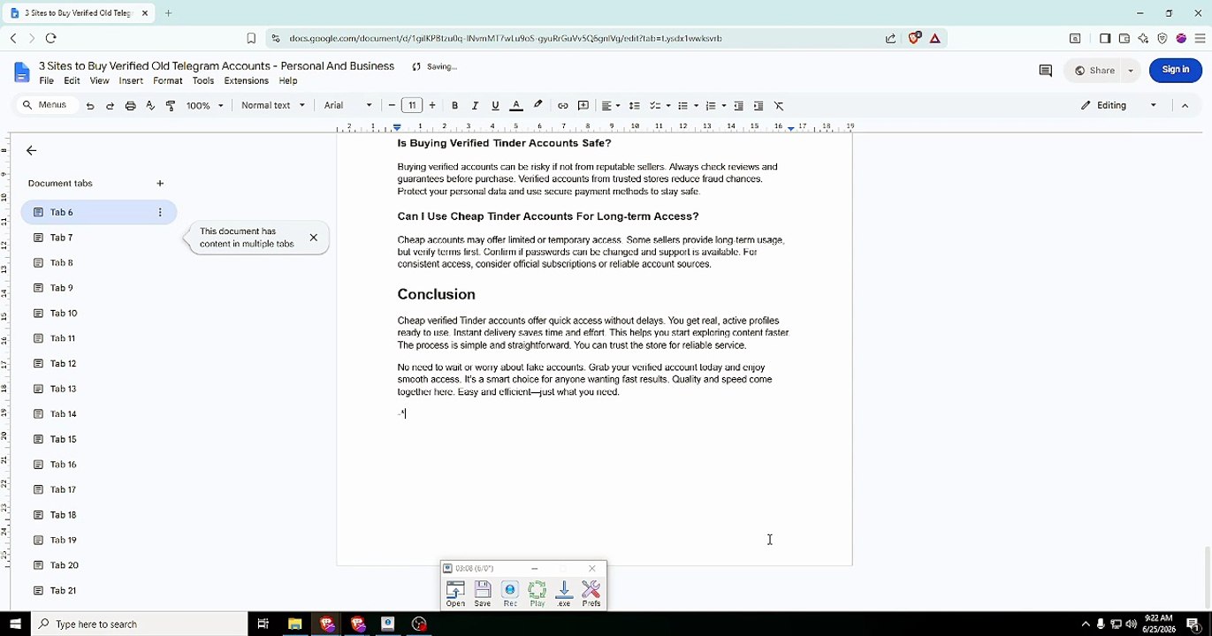This screenshot has height=636, width=1212.
Task: Open the Insert menu
Action: [131, 81]
